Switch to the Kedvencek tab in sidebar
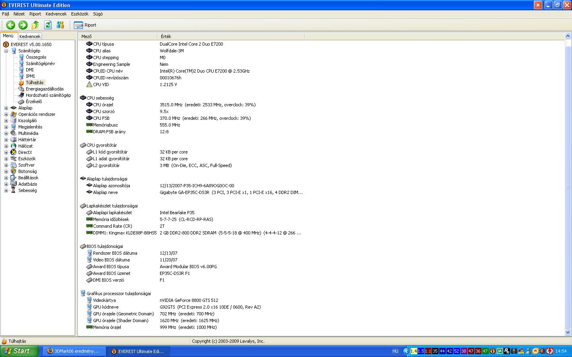572x357 pixels. tap(30, 36)
